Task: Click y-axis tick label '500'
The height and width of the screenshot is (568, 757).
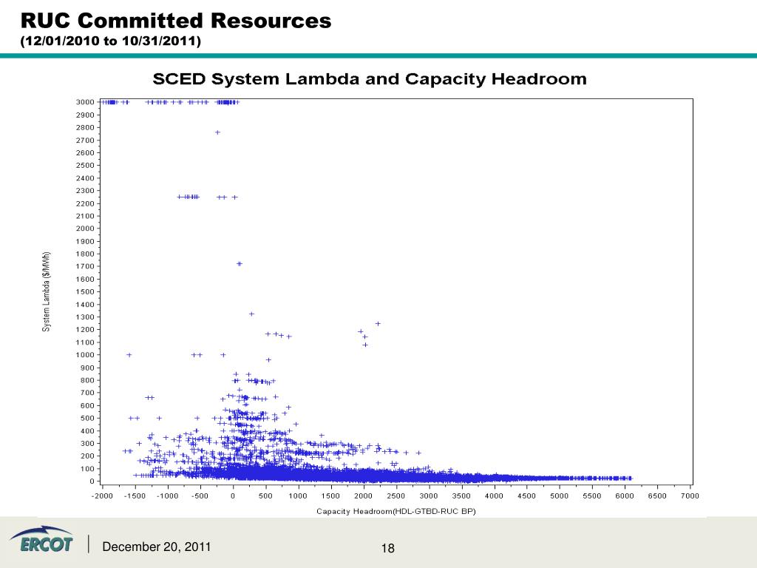Action: 87,419
